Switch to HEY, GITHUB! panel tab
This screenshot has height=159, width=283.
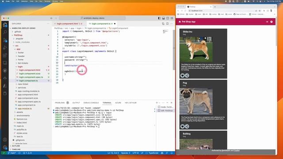tap(130, 103)
